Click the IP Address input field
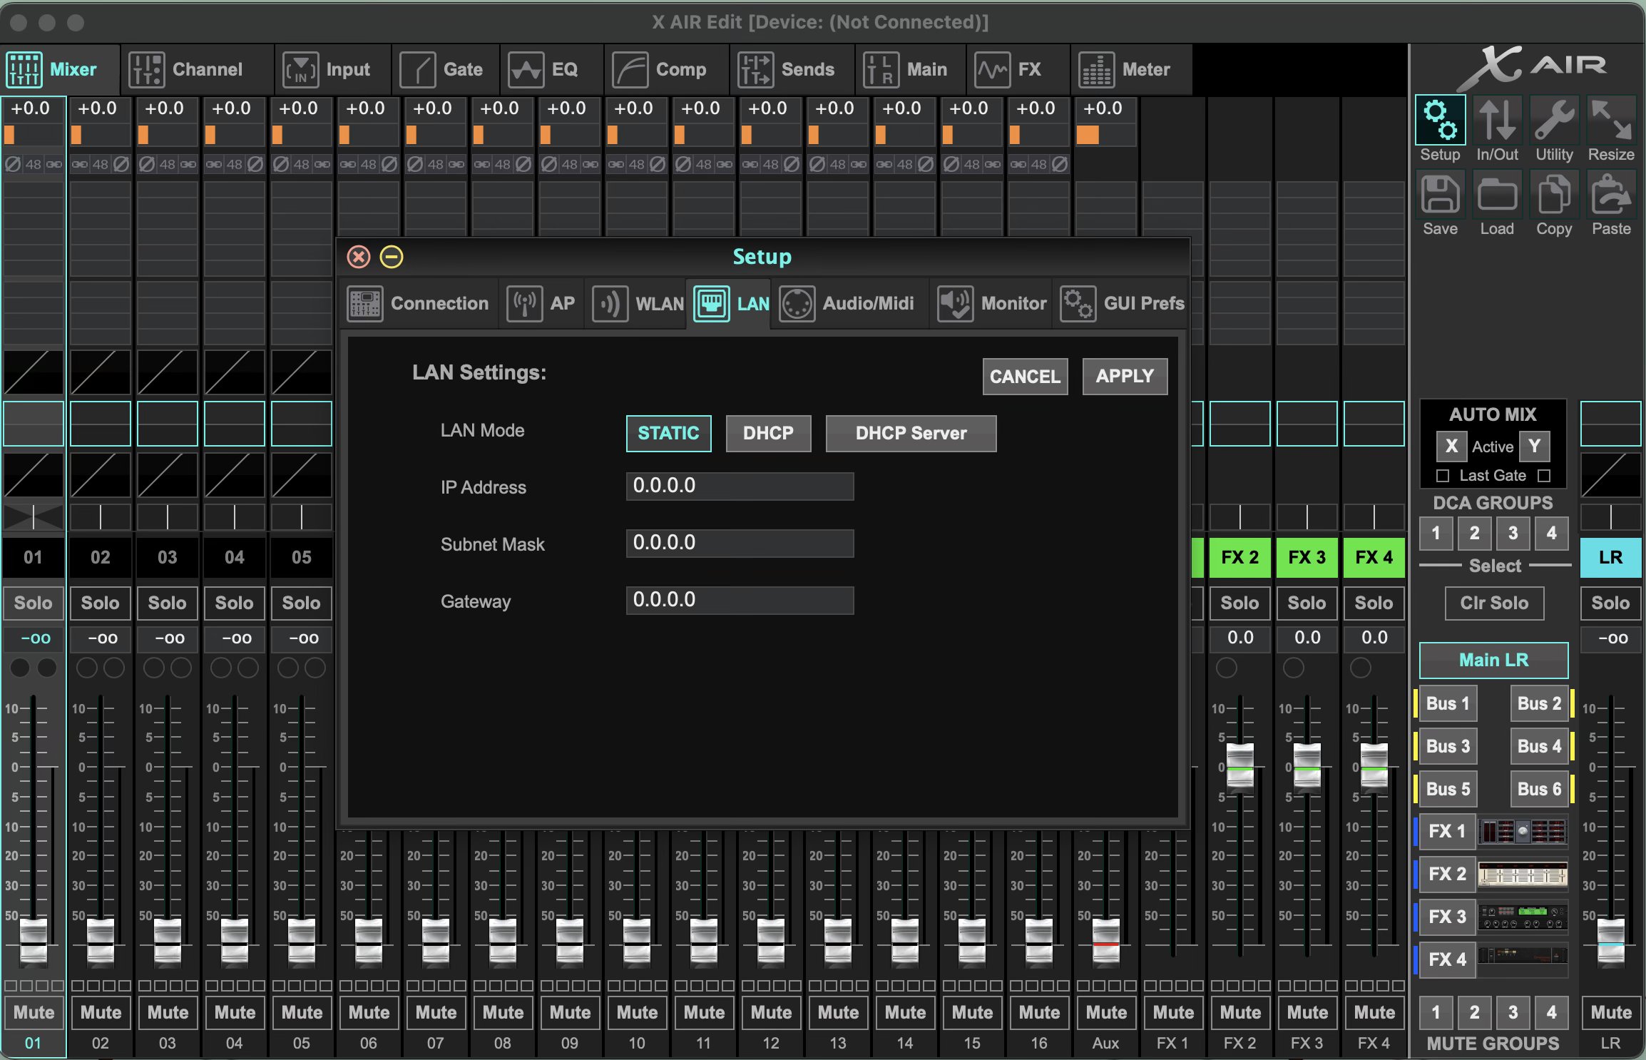This screenshot has height=1060, width=1646. click(x=740, y=486)
